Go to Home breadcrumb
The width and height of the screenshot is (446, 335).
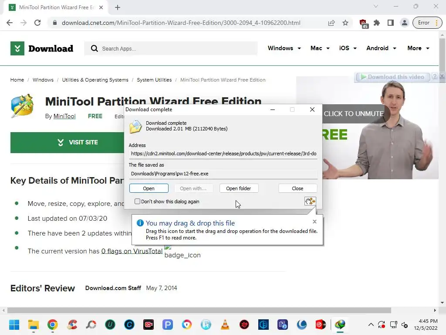(x=17, y=80)
